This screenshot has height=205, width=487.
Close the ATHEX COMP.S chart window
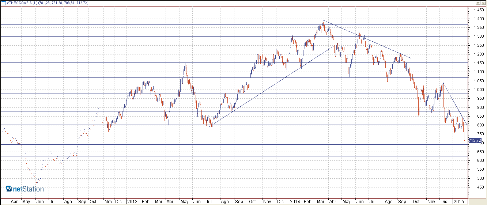point(483,3)
